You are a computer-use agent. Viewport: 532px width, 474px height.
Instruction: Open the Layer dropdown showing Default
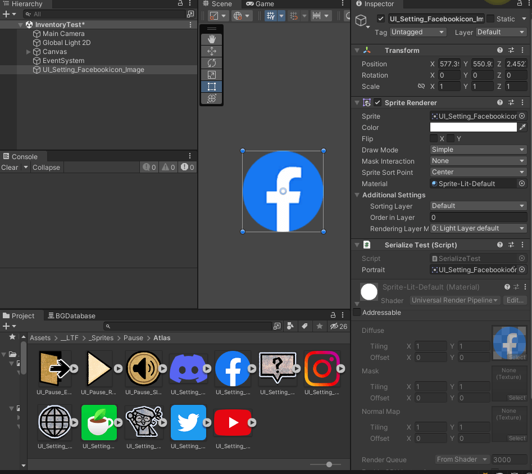click(501, 32)
